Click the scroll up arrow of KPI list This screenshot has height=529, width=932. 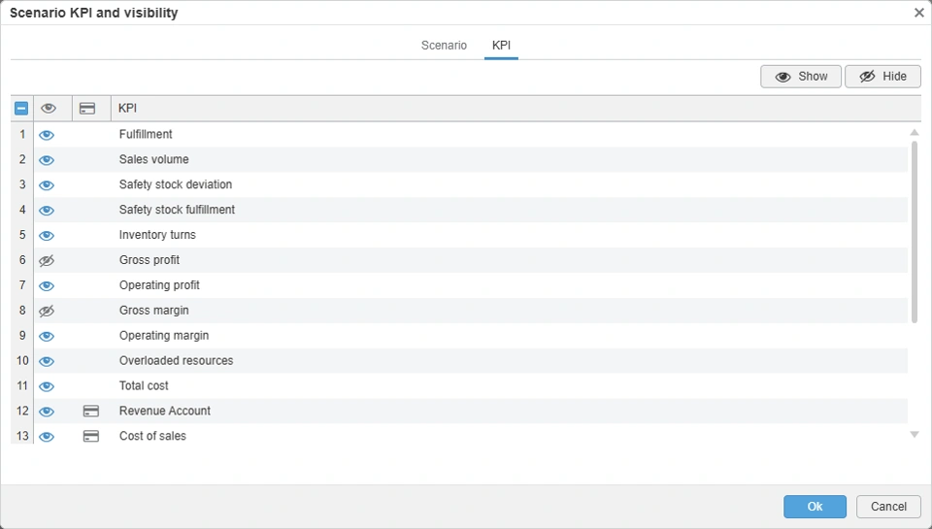click(x=915, y=133)
